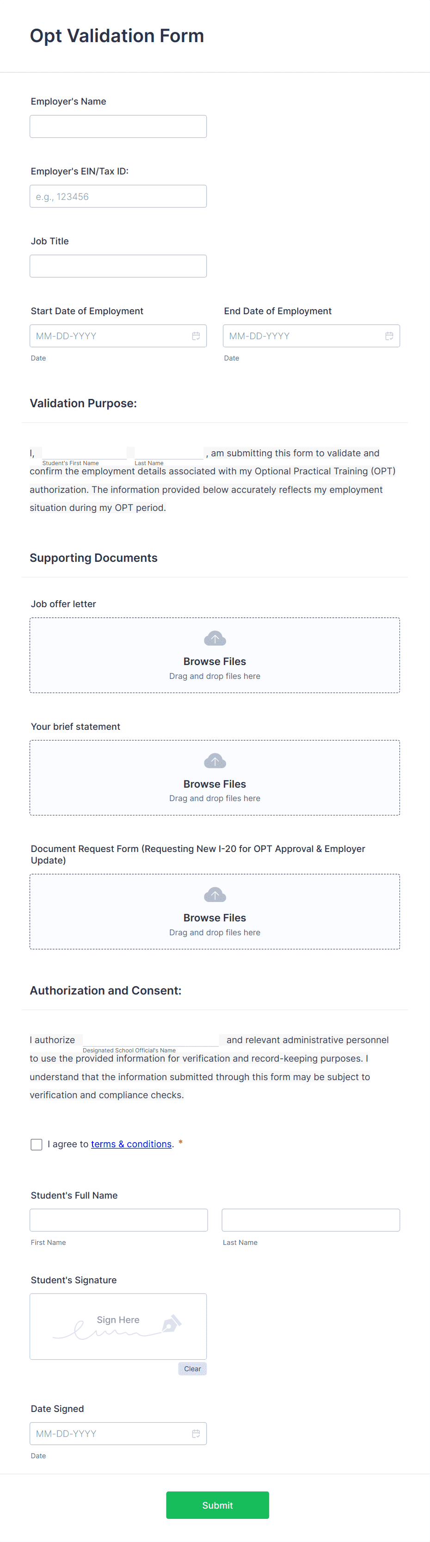Viewport: 430px width, 1542px height.
Task: Click the Employer's EIN/Tax ID field
Action: click(x=118, y=196)
